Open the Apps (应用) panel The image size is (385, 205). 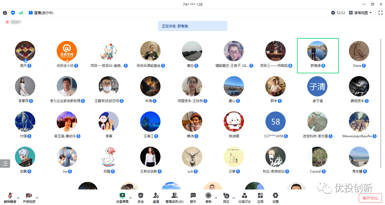click(260, 197)
